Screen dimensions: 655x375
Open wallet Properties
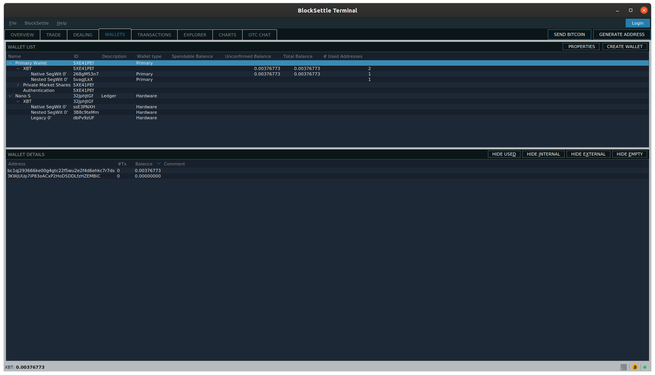click(581, 47)
